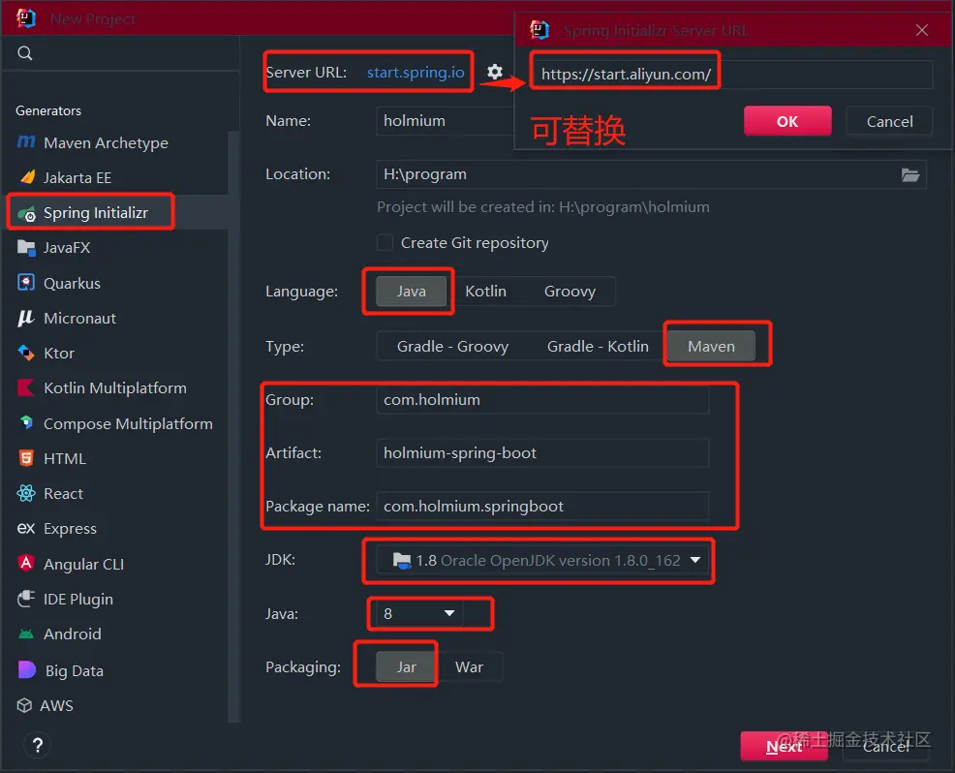The image size is (955, 773).
Task: Click the Quarkus generator icon
Action: pos(26,283)
